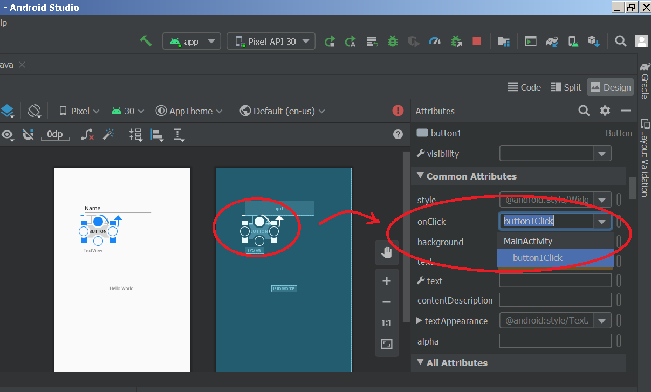Open the textAppearance dropdown arrow
Viewport: 651px width, 392px height.
tap(602, 320)
